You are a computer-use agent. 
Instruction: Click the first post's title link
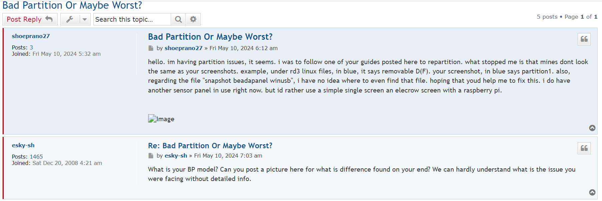click(210, 37)
